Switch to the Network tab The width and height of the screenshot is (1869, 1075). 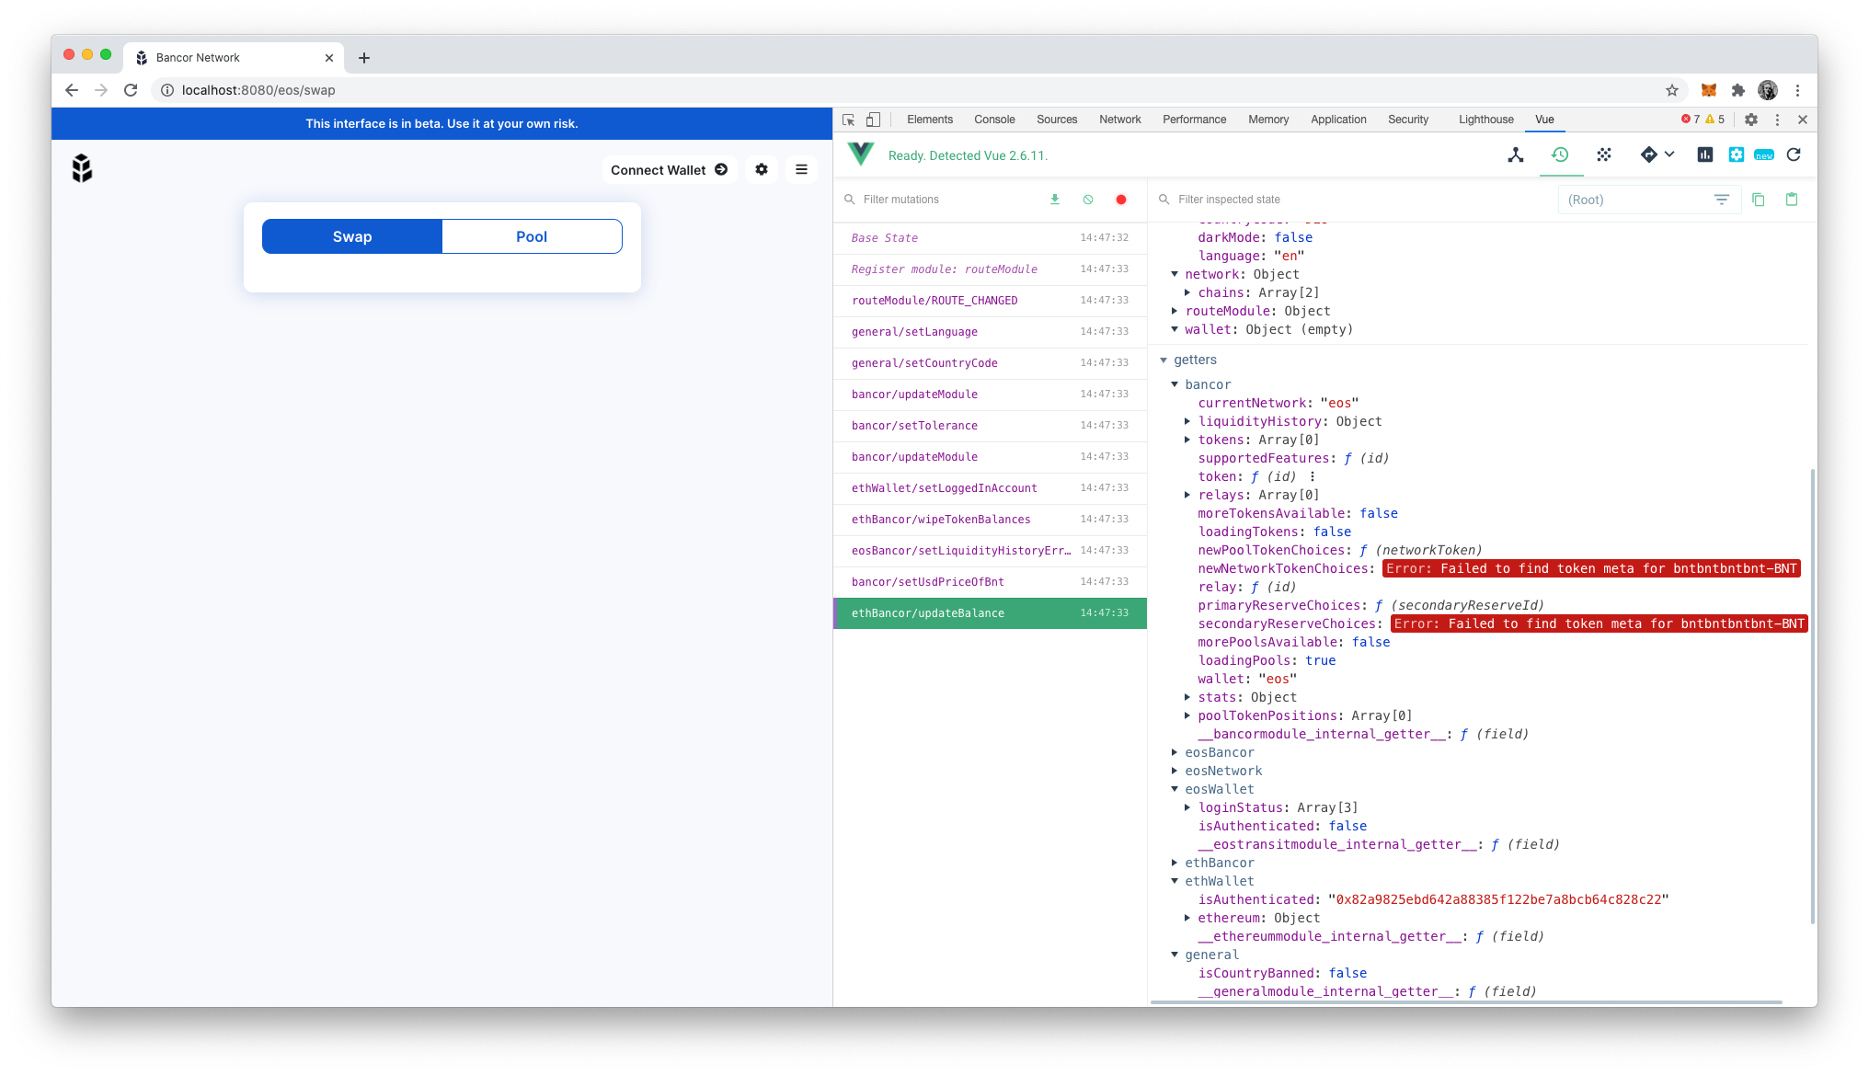(x=1119, y=120)
